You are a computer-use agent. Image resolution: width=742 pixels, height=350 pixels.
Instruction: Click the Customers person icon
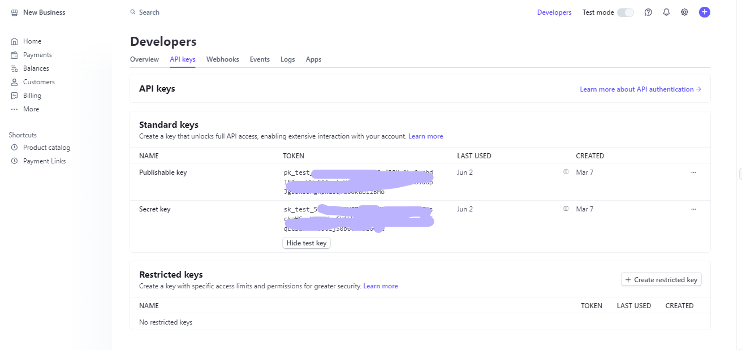[14, 82]
